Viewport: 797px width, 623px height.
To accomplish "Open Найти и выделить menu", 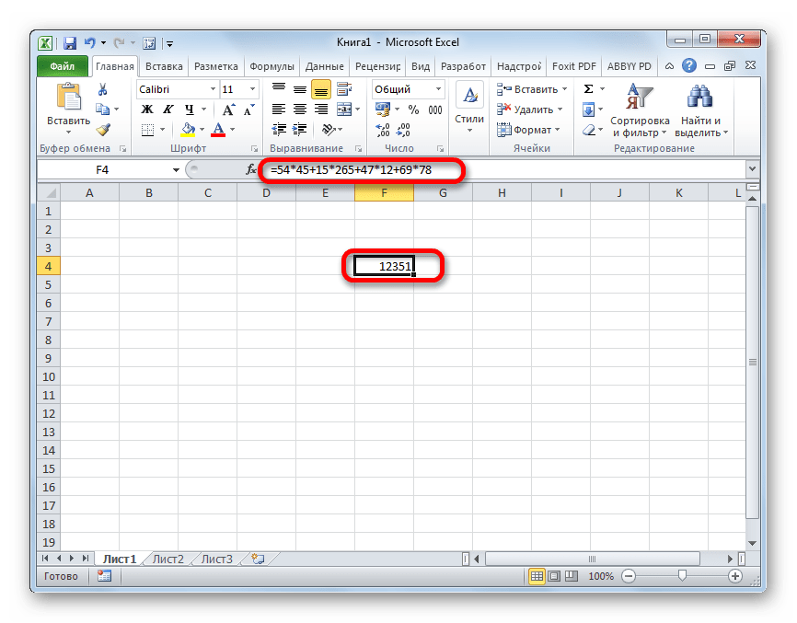I will tap(701, 110).
